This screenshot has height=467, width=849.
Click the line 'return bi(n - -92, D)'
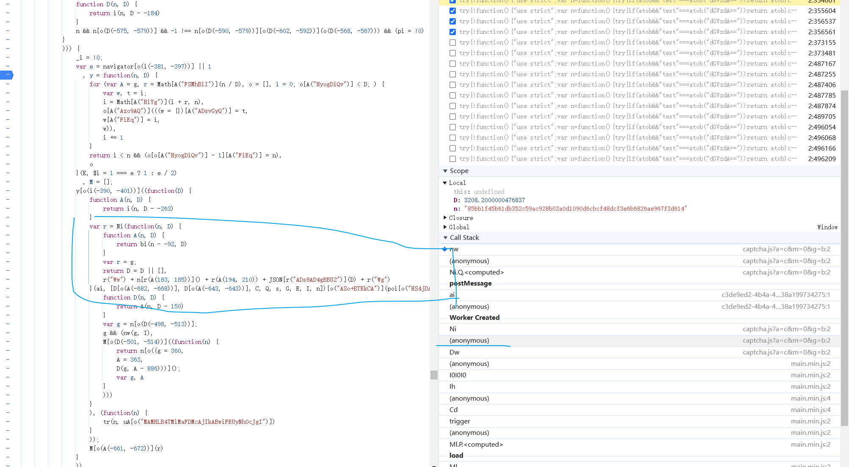pyautogui.click(x=152, y=244)
